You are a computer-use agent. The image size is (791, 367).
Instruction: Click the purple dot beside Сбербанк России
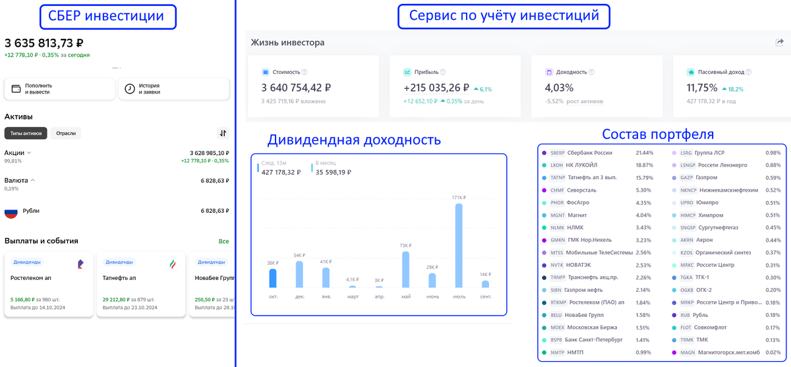click(544, 153)
